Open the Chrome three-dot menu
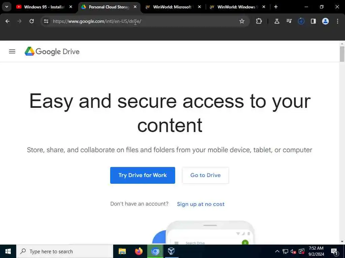Image resolution: width=345 pixels, height=258 pixels. pyautogui.click(x=338, y=21)
